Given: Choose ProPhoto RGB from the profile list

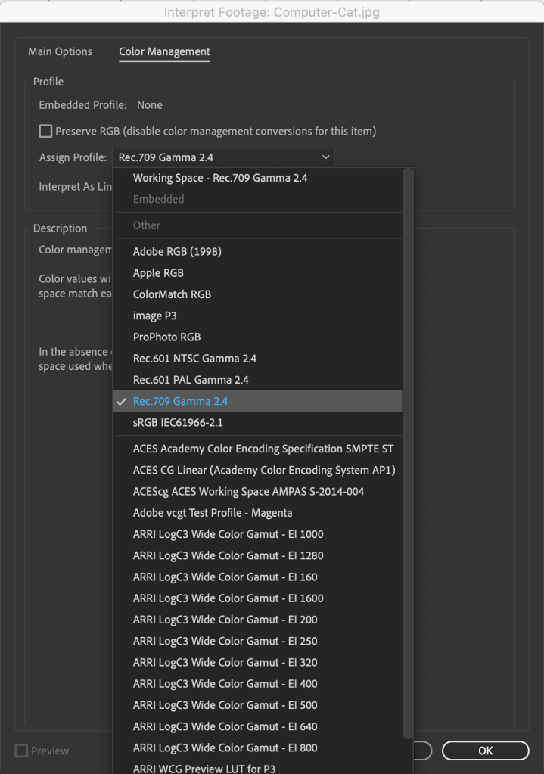Looking at the screenshot, I should (166, 337).
